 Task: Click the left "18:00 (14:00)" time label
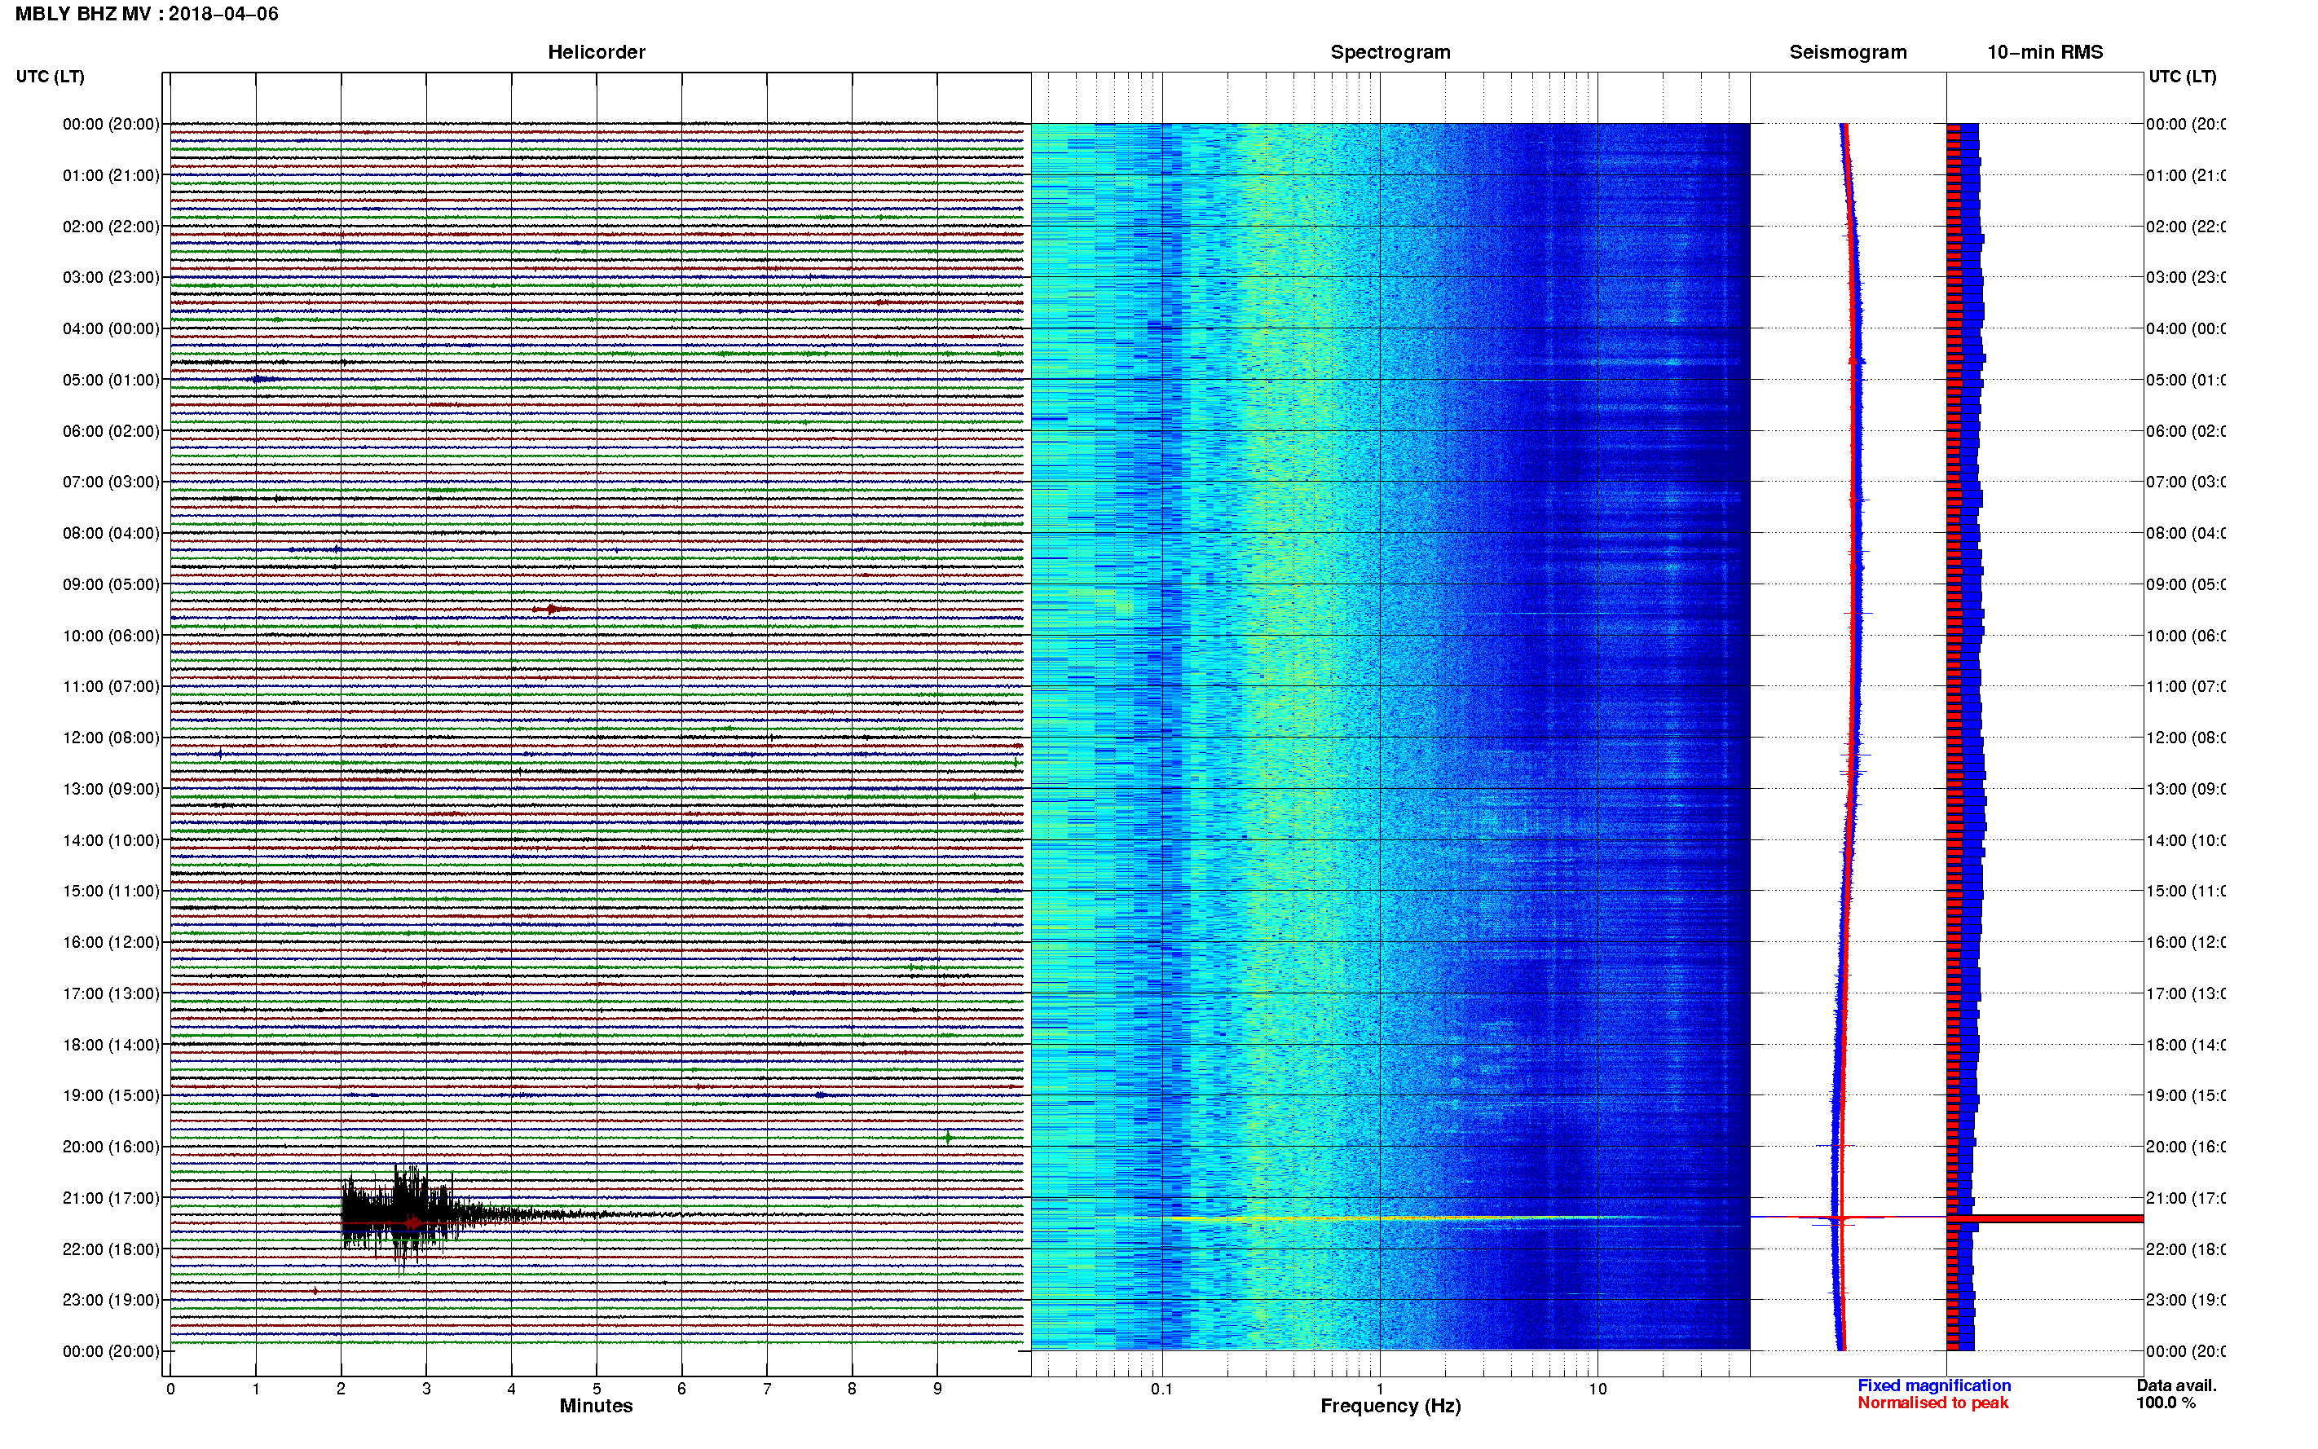tap(111, 1045)
